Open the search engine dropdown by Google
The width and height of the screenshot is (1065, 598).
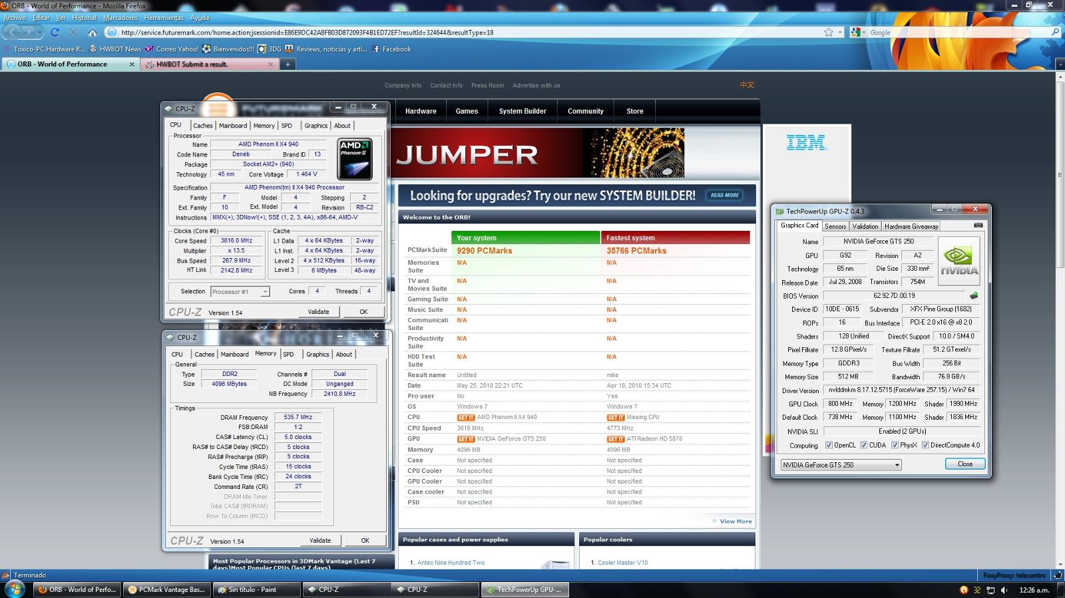[864, 32]
